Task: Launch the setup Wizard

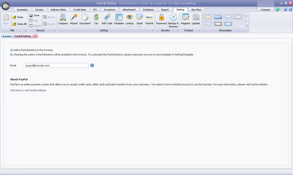Action: point(74,19)
